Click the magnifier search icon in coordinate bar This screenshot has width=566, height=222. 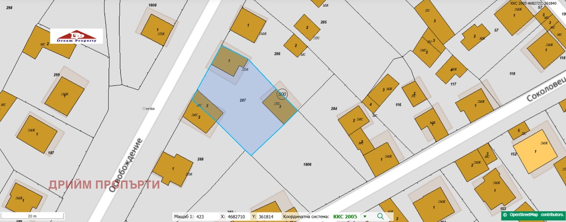[x=380, y=216]
